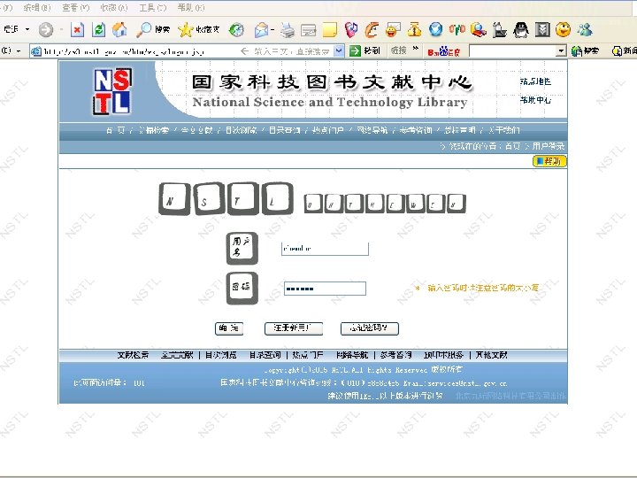Click the blue globe toolbar icon
This screenshot has width=637, height=478.
pyautogui.click(x=436, y=29)
